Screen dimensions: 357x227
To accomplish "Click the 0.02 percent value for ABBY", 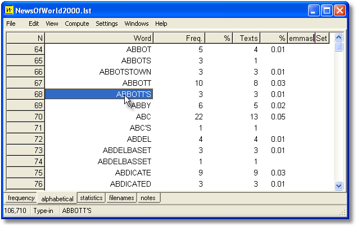I will click(x=278, y=105).
